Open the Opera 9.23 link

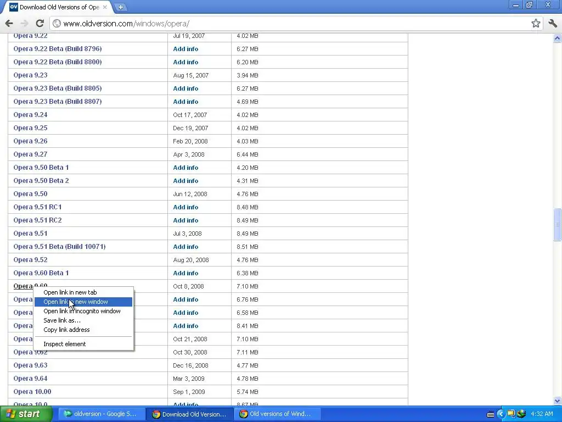(31, 75)
